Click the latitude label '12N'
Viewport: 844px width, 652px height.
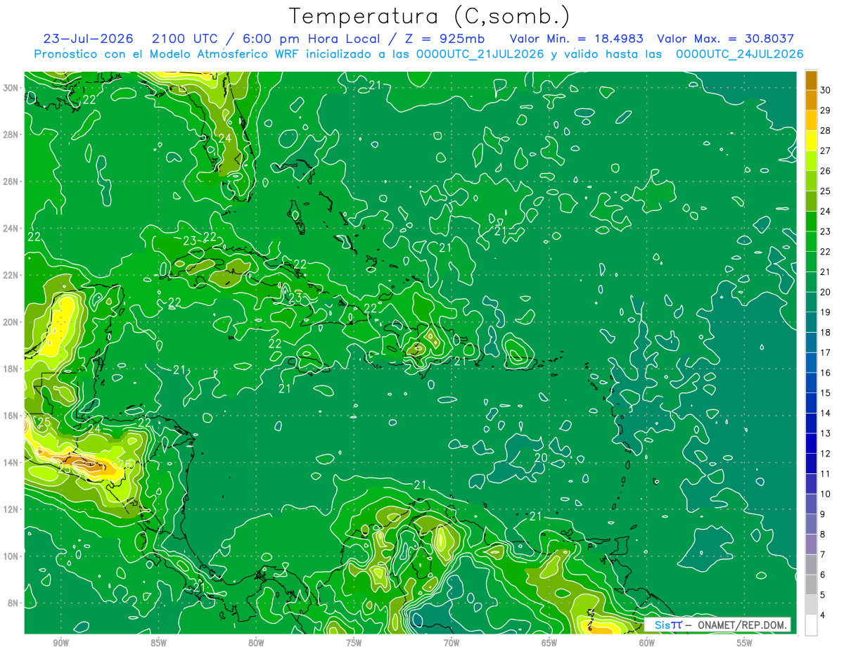[x=12, y=509]
